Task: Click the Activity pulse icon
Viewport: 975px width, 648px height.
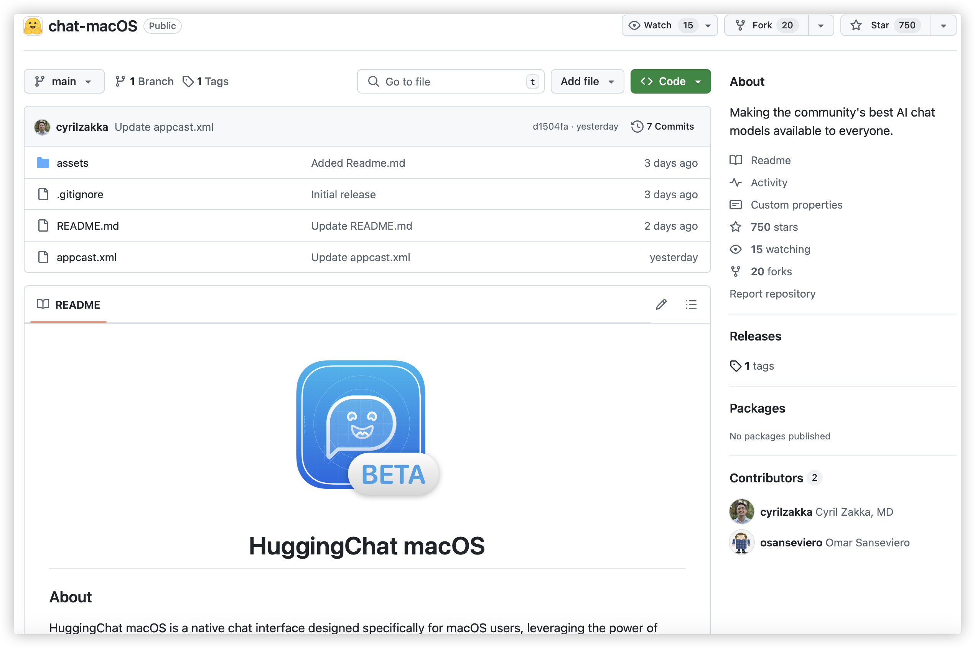Action: click(735, 182)
